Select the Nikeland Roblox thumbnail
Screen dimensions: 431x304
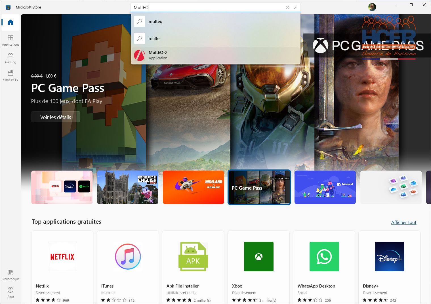[194, 187]
